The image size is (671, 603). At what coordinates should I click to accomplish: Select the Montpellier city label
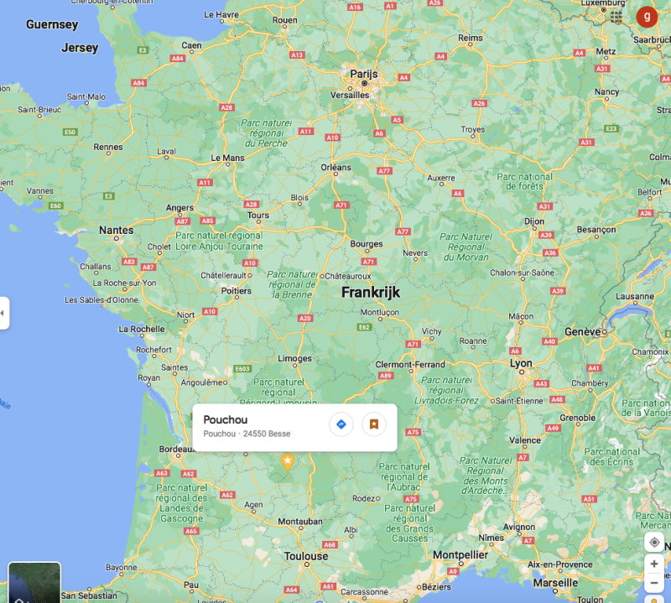460,554
